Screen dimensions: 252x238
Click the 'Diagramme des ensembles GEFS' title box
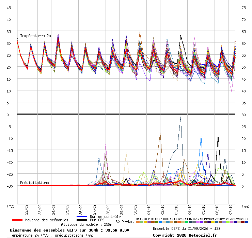[78, 232]
